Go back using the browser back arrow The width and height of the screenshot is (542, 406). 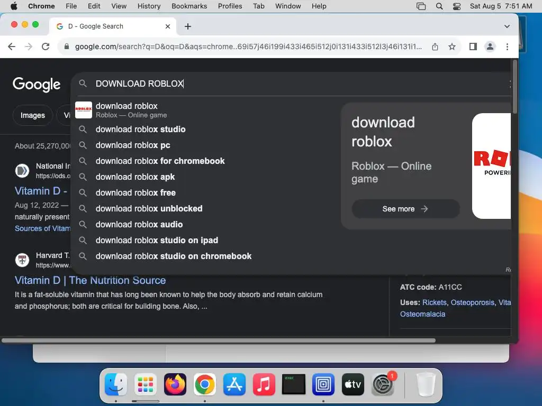point(12,47)
